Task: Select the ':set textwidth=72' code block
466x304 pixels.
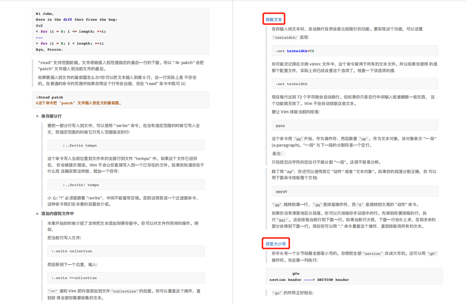Action: [355, 51]
